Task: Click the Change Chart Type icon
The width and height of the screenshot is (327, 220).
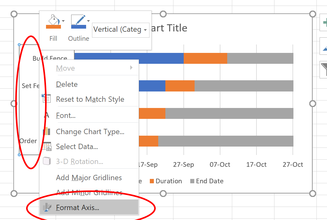Action: click(47, 131)
